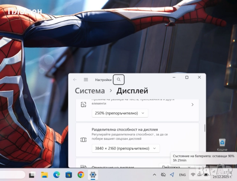Close the Настройки window
Screen dimensions: 237x181
point(199,77)
